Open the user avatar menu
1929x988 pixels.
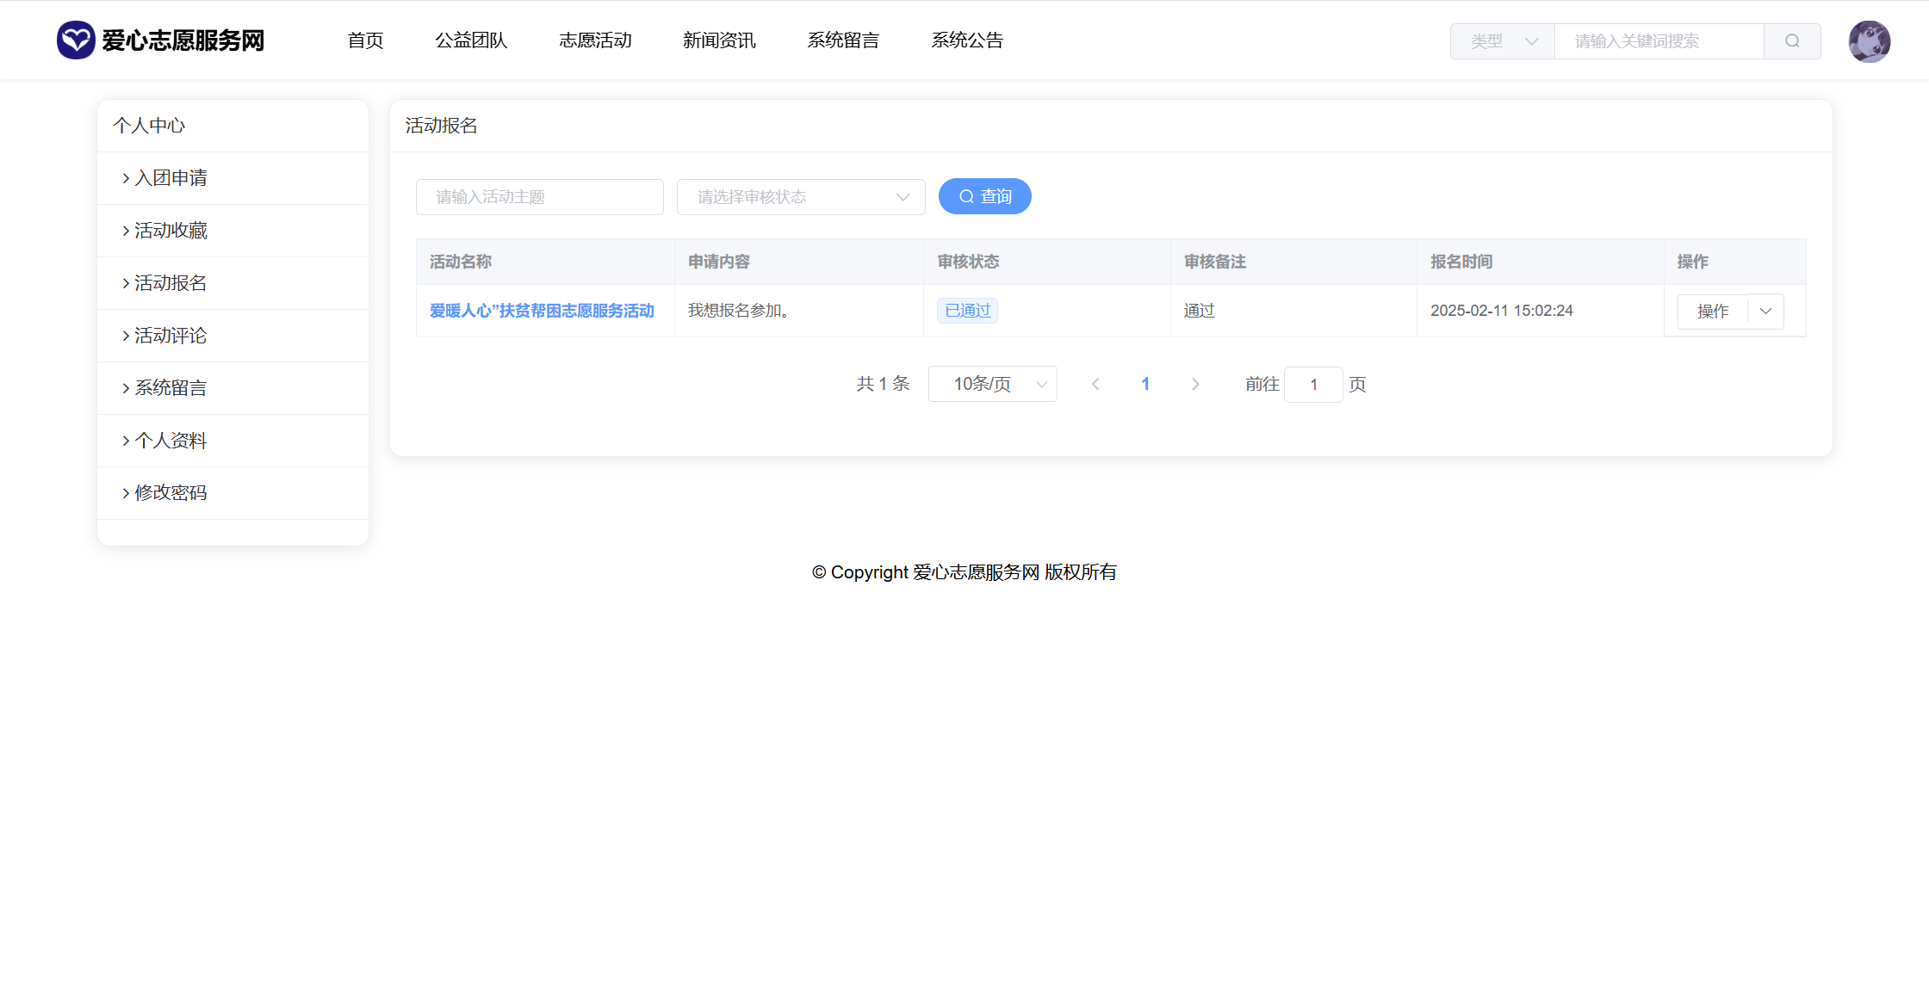pyautogui.click(x=1869, y=41)
